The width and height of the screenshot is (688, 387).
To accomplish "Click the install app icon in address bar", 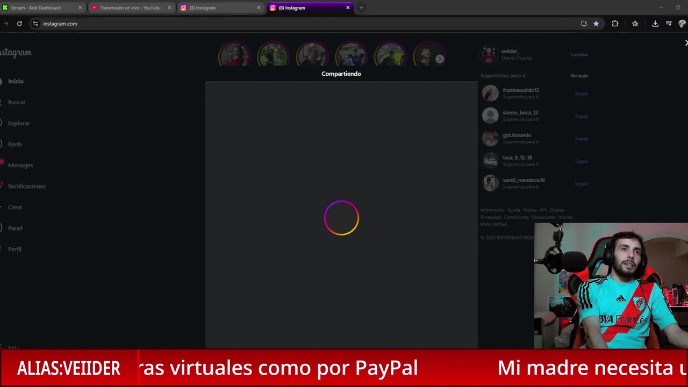I will click(x=584, y=24).
